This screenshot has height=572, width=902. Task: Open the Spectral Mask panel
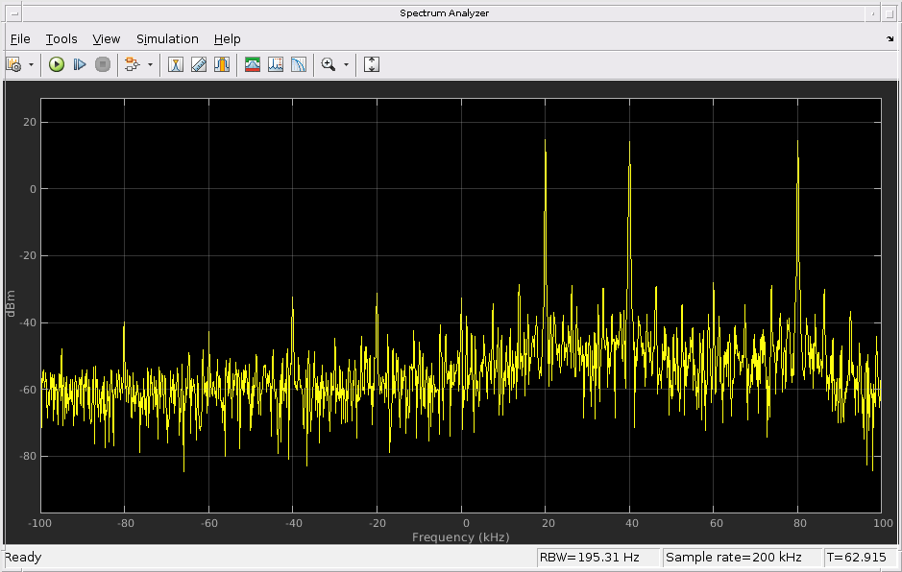pyautogui.click(x=252, y=64)
